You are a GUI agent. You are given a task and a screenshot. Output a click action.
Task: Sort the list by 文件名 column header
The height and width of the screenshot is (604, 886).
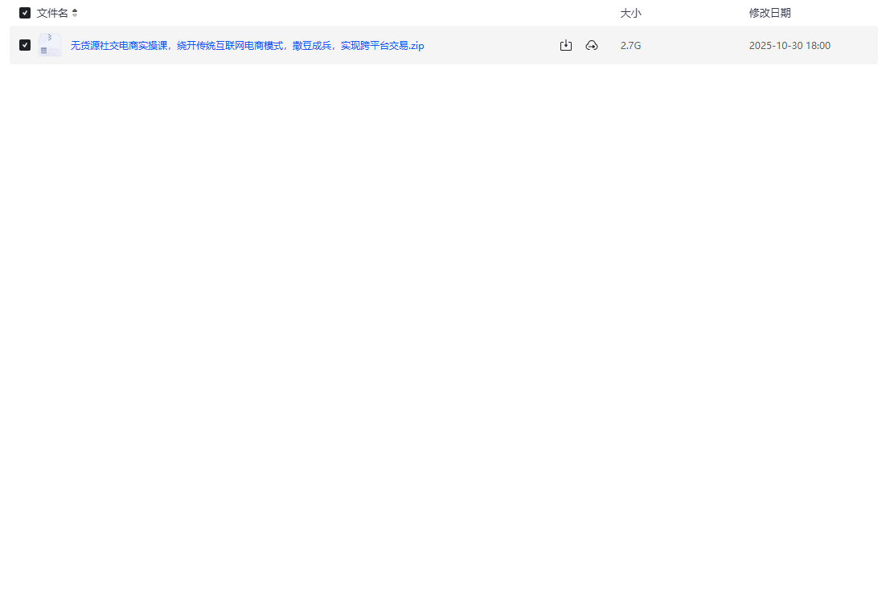[x=52, y=13]
